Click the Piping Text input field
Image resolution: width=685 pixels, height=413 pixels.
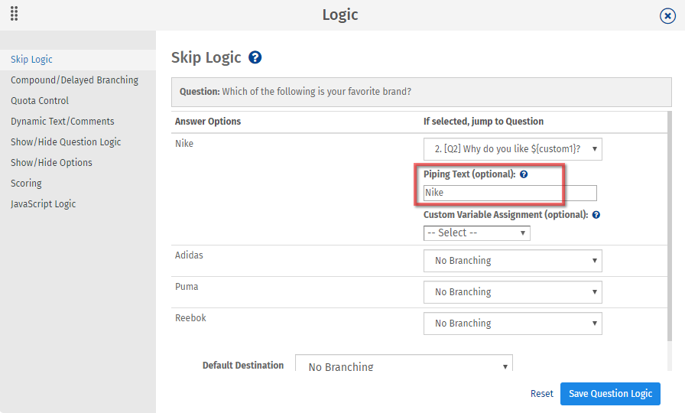tap(510, 193)
